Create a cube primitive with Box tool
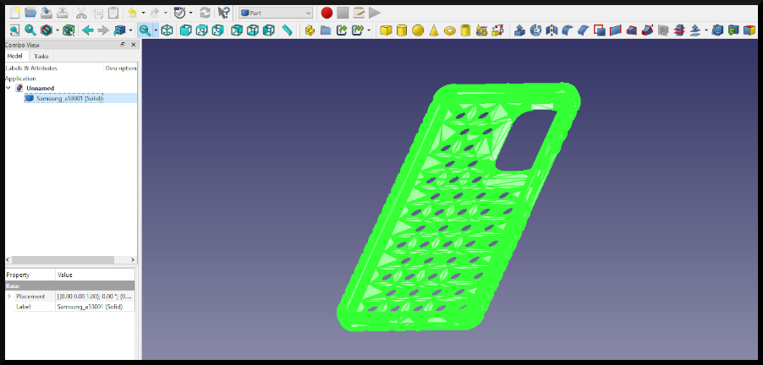The image size is (763, 365). coord(387,30)
